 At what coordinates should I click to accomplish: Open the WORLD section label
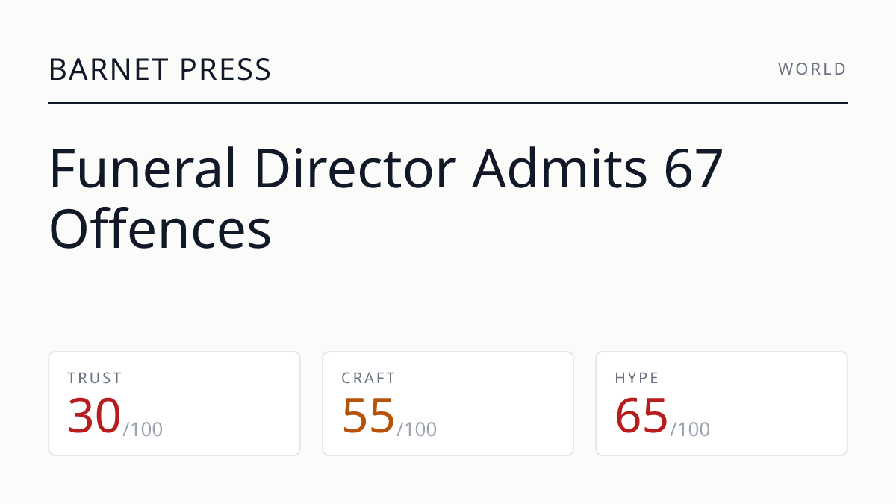[x=812, y=69]
